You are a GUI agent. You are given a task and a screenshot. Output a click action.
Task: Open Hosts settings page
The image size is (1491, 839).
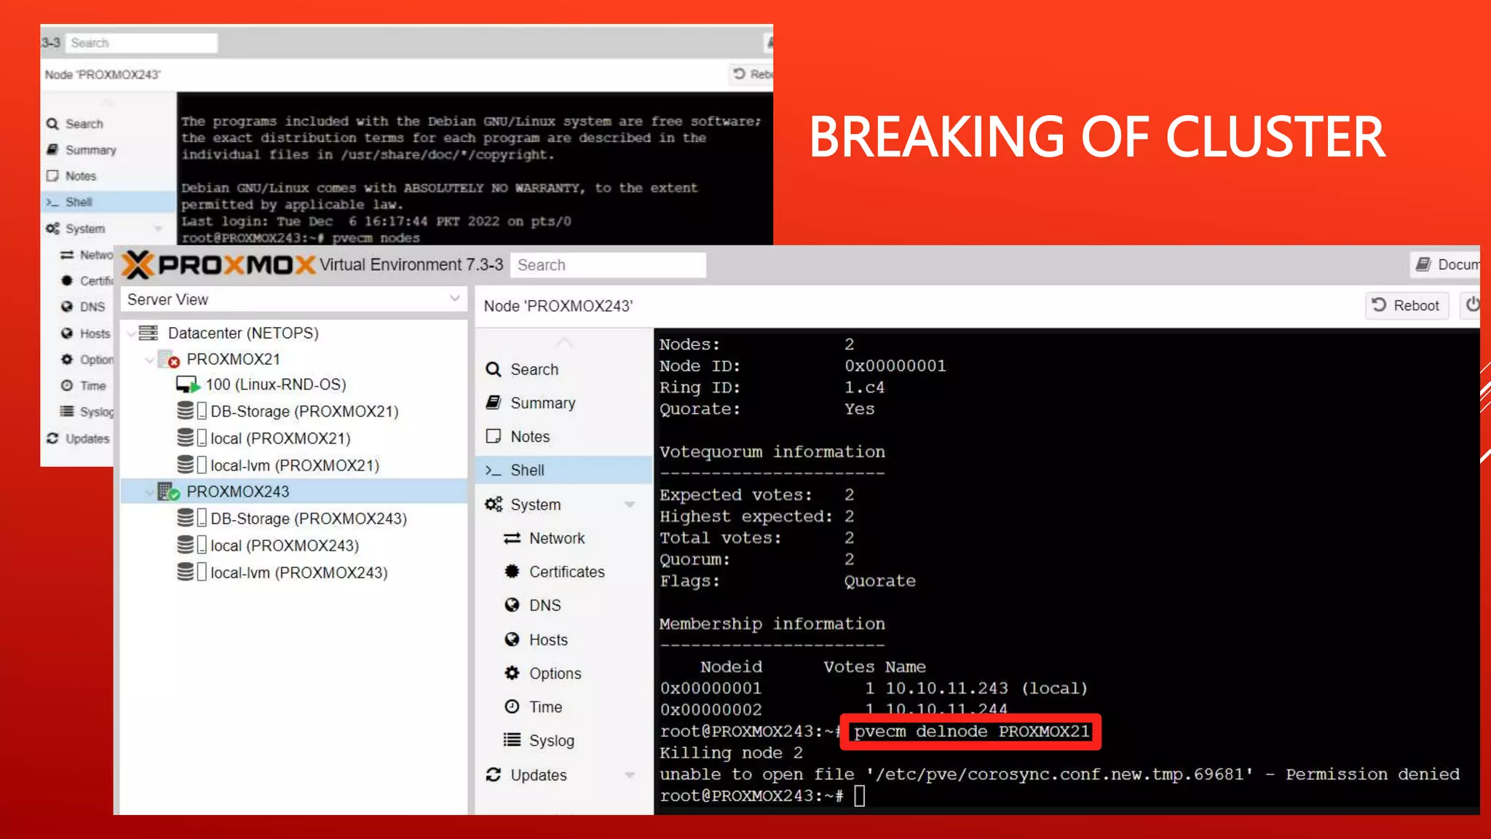(x=563, y=639)
